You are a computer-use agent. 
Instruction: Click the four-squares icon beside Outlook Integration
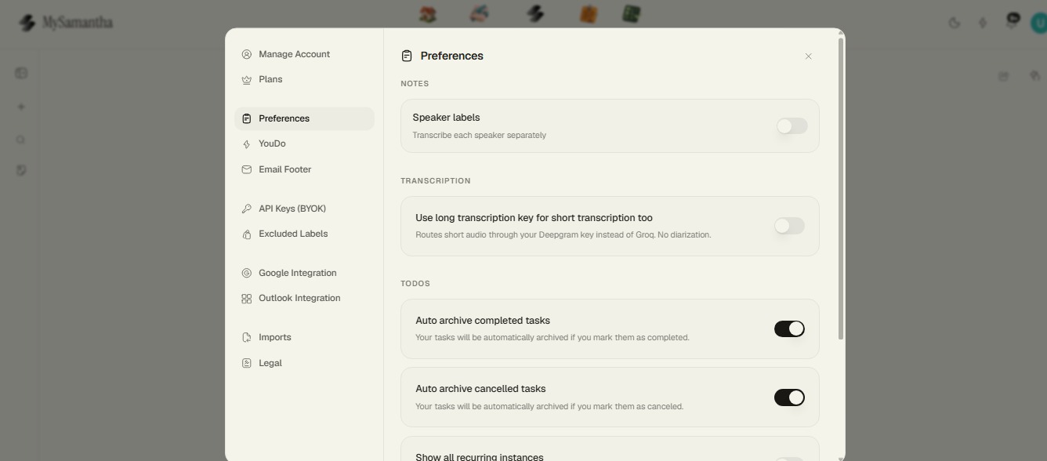pyautogui.click(x=246, y=299)
